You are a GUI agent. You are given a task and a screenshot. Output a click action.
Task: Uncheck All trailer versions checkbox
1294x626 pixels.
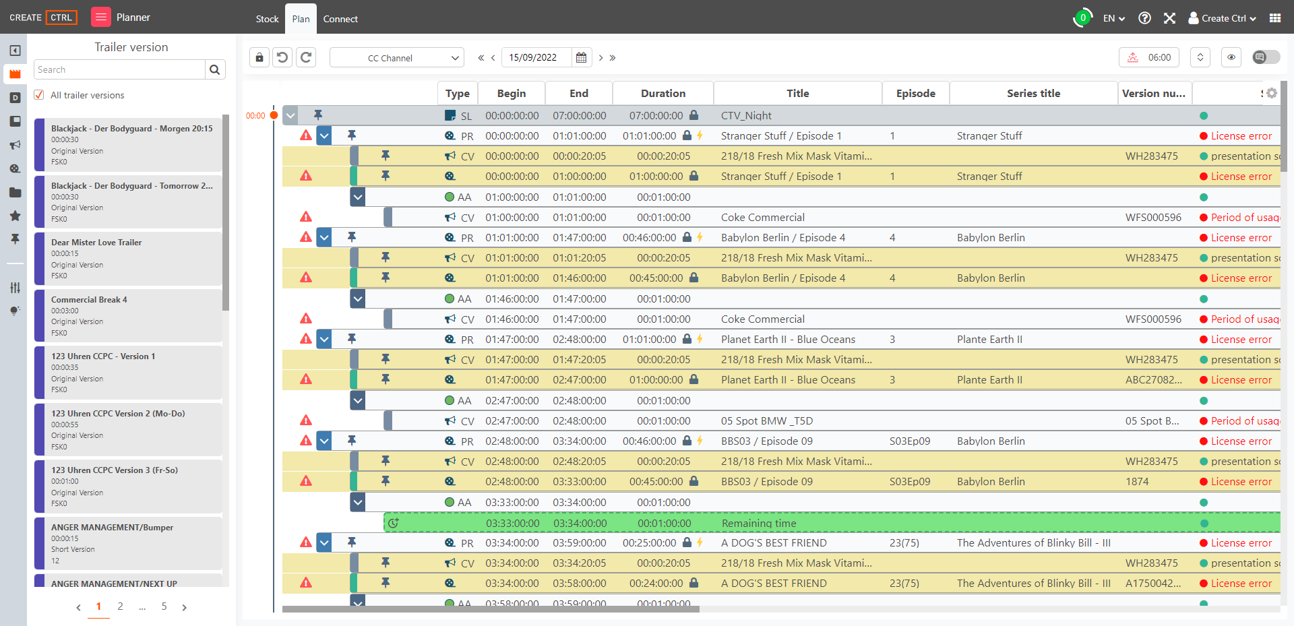click(39, 95)
